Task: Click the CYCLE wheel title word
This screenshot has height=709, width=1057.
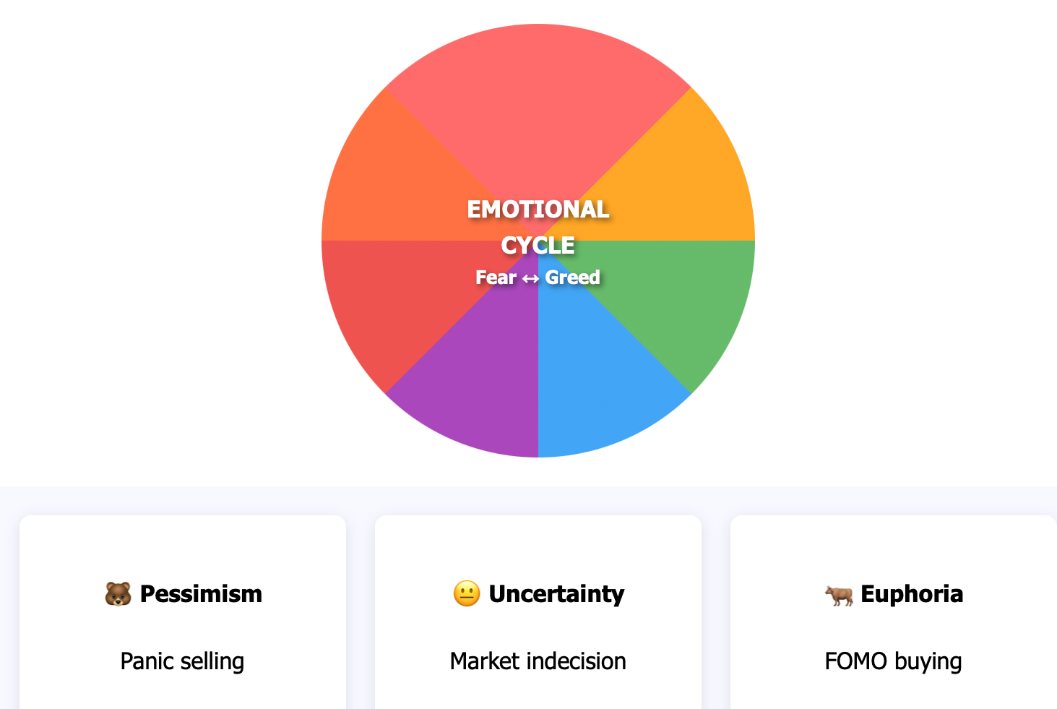Action: [x=538, y=246]
